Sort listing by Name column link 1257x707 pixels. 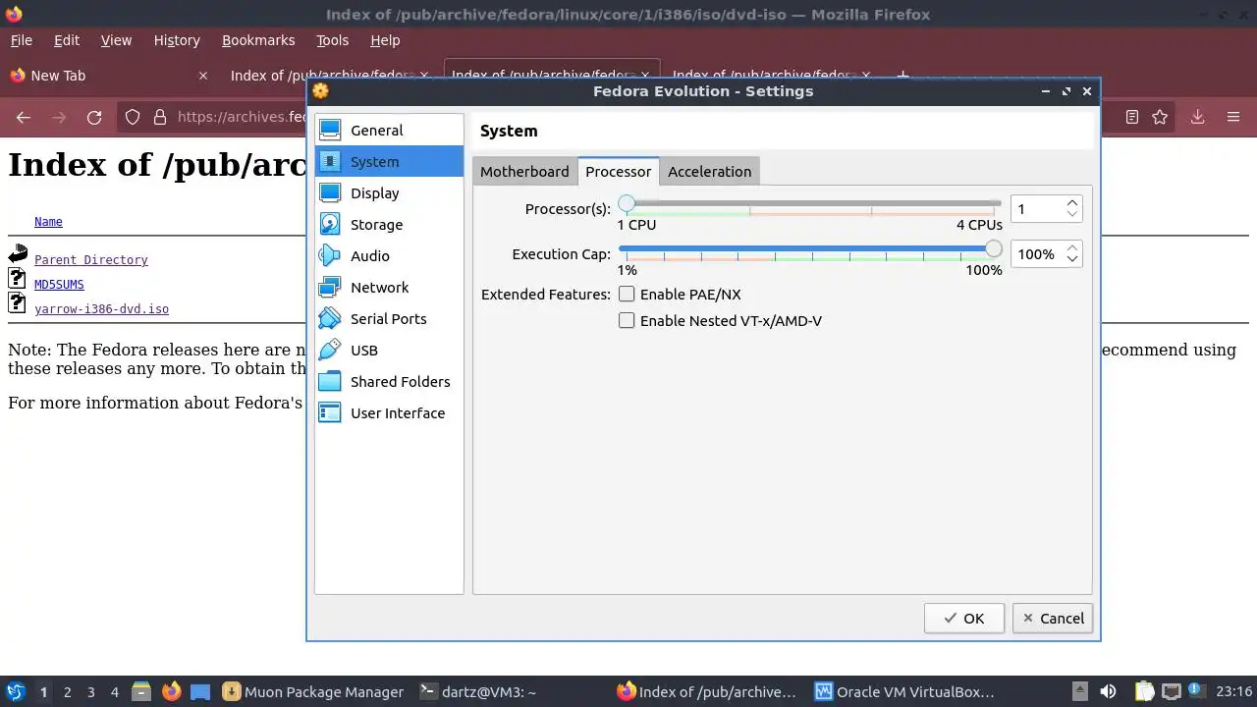coord(48,222)
